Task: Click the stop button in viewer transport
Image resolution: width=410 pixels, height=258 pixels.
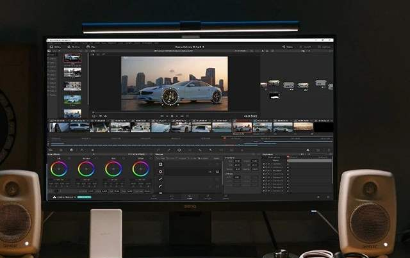Action: (x=172, y=116)
